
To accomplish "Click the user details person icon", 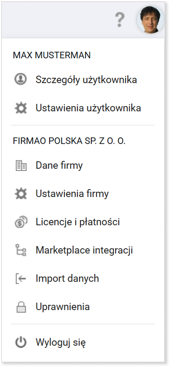I will (x=20, y=80).
